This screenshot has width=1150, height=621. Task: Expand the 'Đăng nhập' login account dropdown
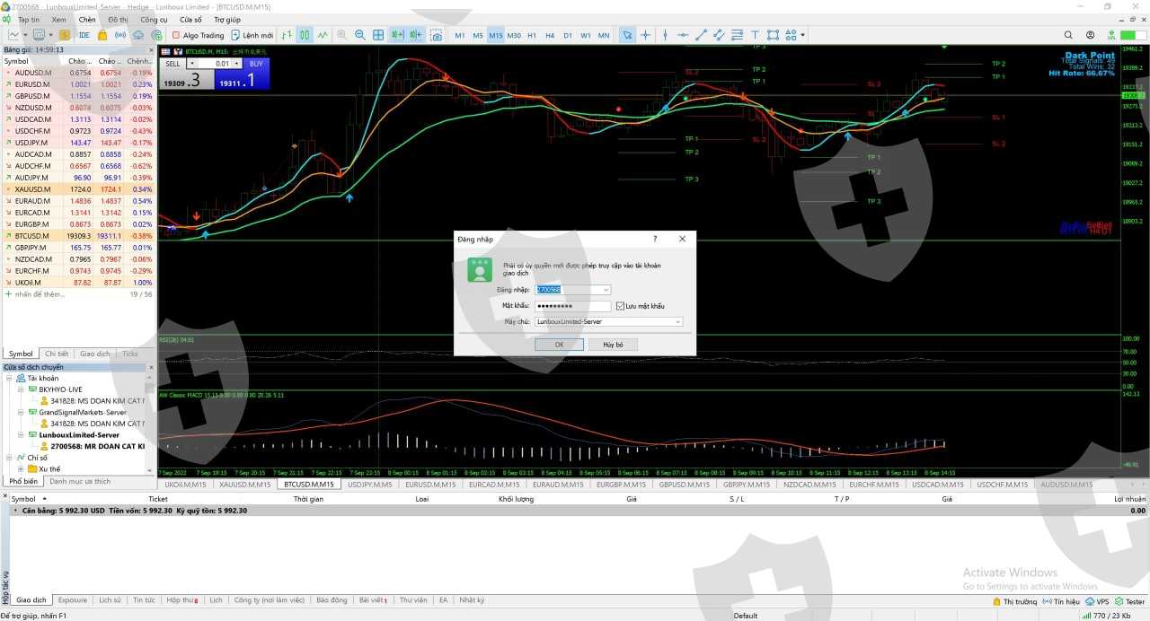[x=606, y=290]
